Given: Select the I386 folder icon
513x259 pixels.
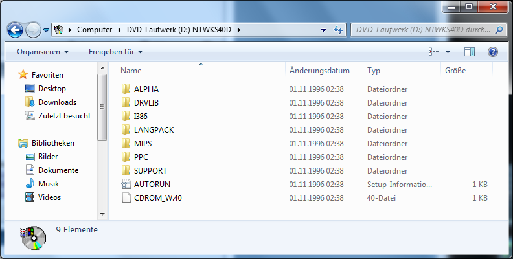Looking at the screenshot, I should pos(126,116).
